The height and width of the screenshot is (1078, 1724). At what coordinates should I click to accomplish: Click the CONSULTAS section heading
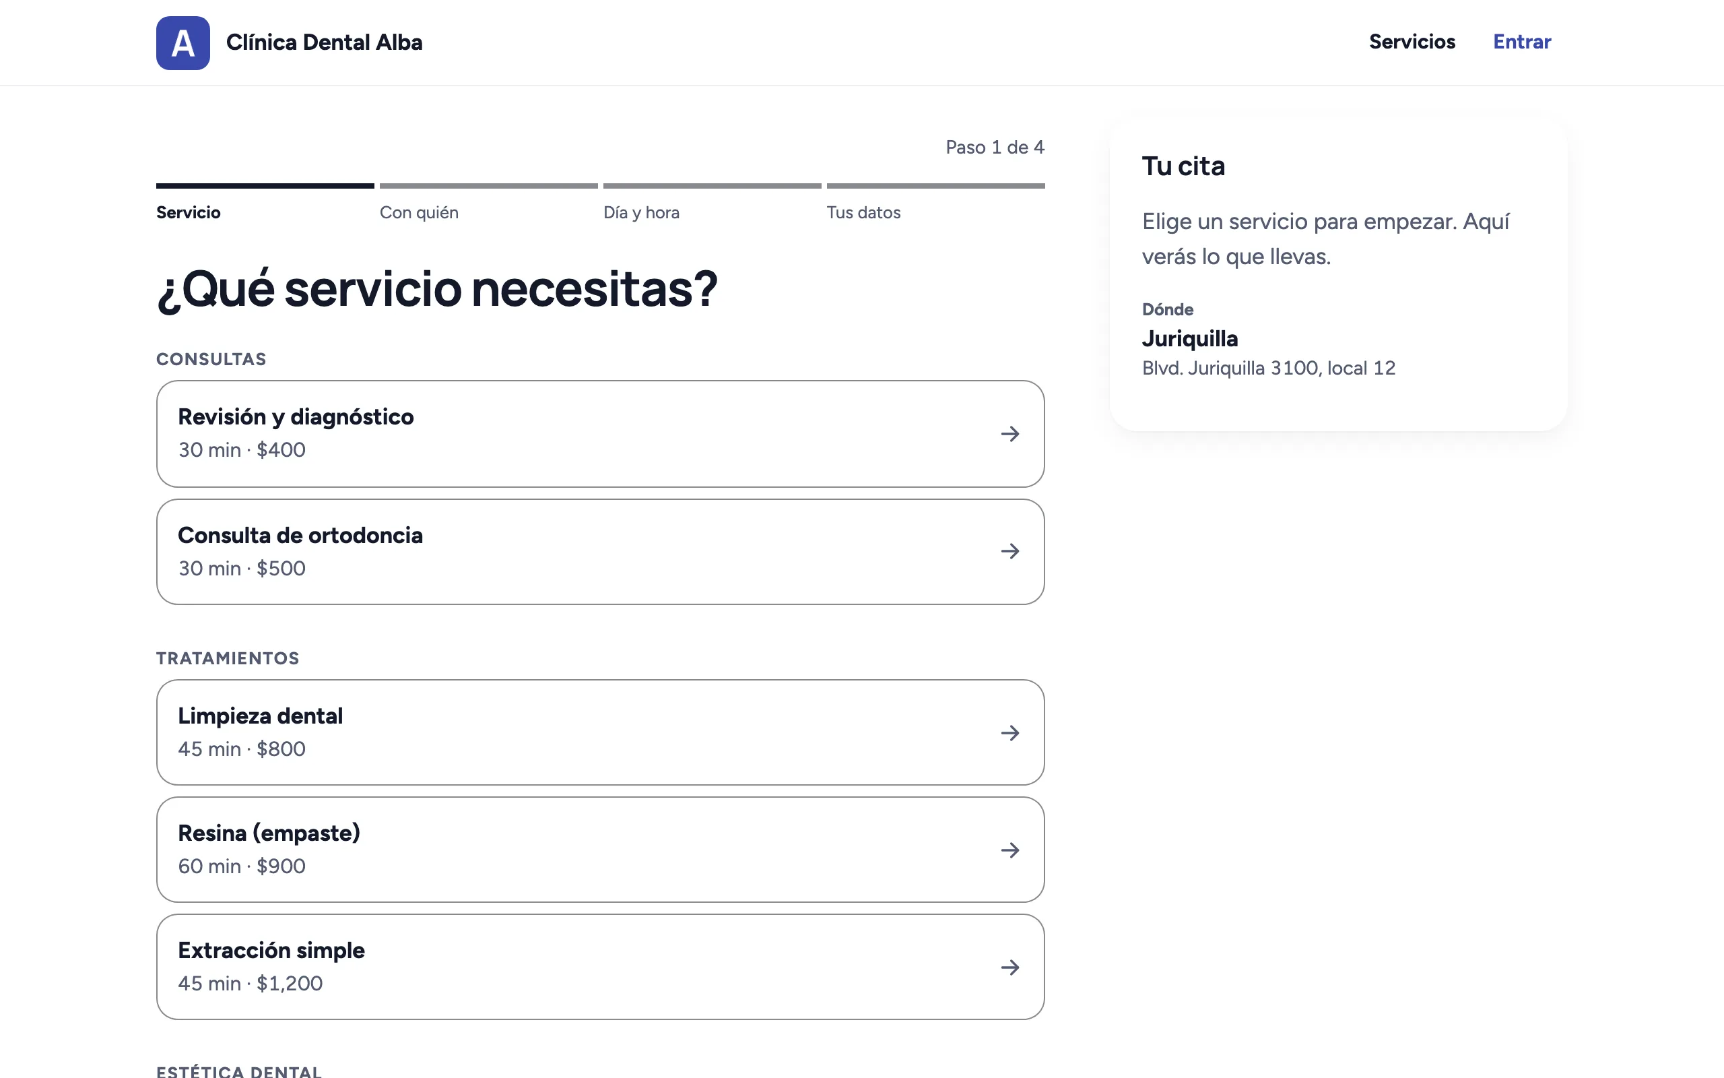[x=211, y=359]
